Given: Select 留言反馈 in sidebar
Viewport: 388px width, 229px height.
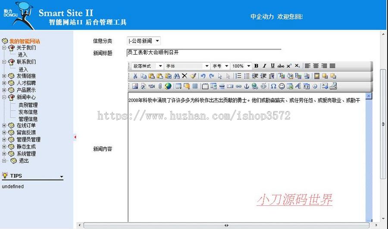Looking at the screenshot, I should point(26,133).
